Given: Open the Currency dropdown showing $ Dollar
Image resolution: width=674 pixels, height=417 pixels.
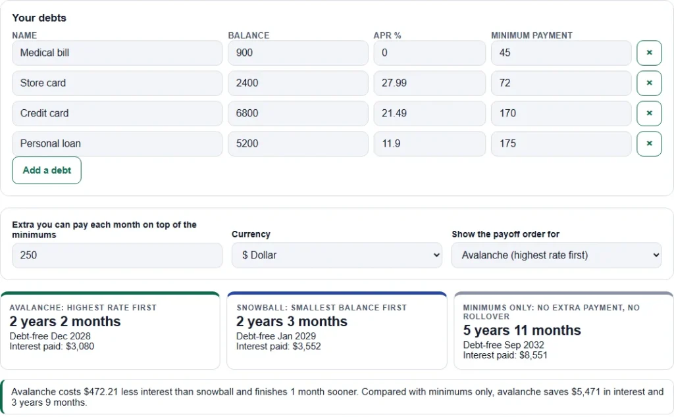Looking at the screenshot, I should pos(336,255).
